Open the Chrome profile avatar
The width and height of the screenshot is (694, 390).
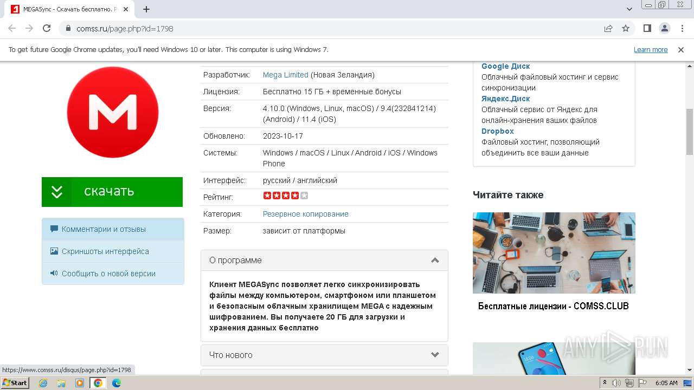[664, 28]
